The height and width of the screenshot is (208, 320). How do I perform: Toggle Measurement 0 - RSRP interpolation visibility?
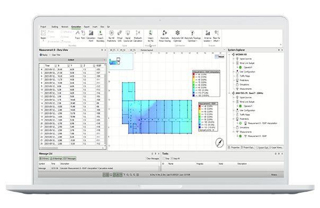[x=241, y=123]
